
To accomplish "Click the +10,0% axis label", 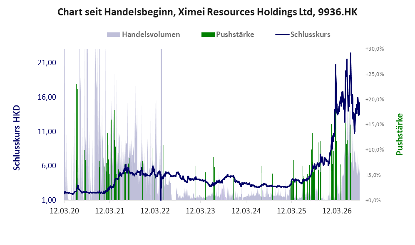I will pyautogui.click(x=375, y=150).
